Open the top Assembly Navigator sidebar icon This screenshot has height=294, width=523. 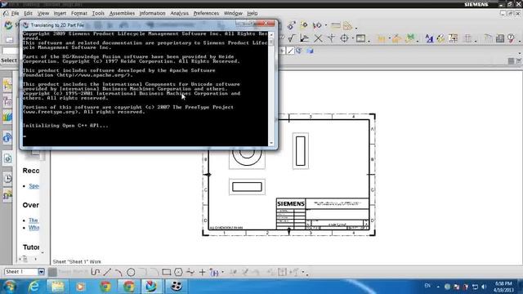tap(7, 85)
